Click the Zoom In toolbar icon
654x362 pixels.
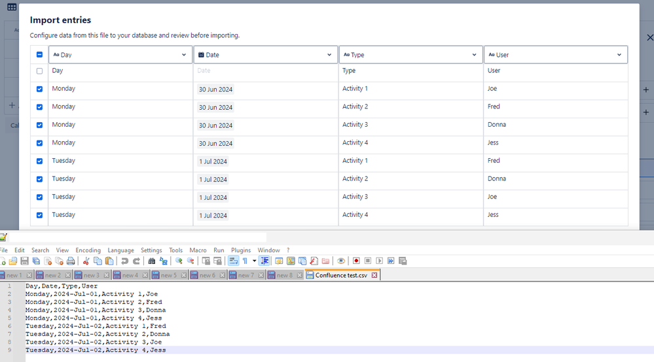pos(179,261)
